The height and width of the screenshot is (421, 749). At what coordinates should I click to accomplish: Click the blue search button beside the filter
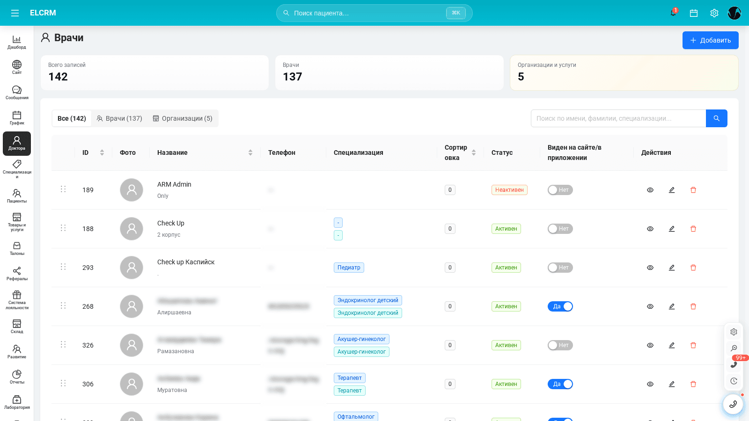point(717,118)
